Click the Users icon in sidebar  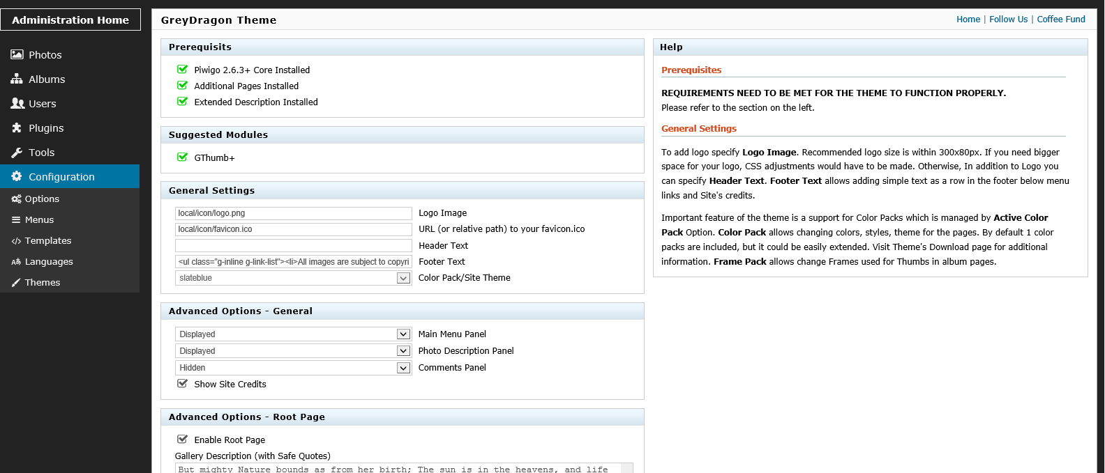click(x=17, y=103)
